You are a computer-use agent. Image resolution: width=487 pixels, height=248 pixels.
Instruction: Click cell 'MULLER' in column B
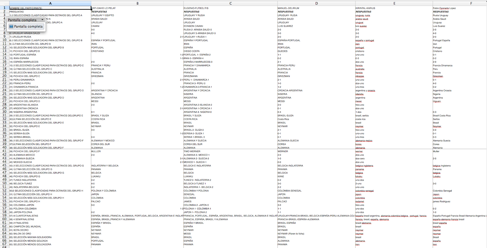96,151
